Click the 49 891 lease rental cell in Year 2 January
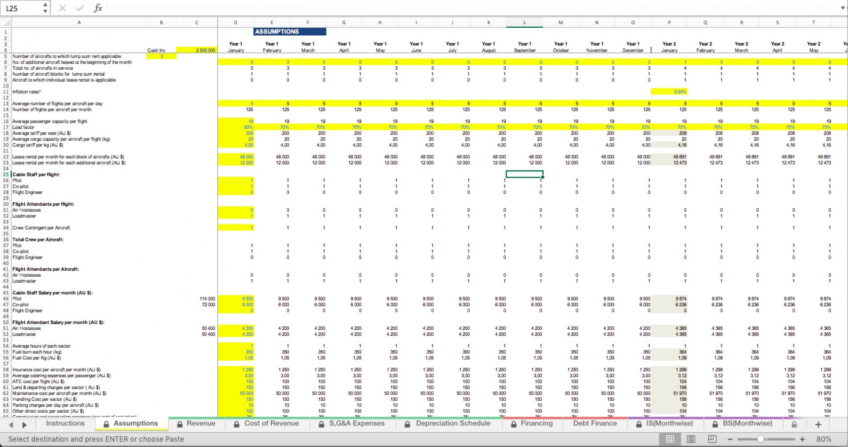The width and height of the screenshot is (848, 447). tap(669, 157)
